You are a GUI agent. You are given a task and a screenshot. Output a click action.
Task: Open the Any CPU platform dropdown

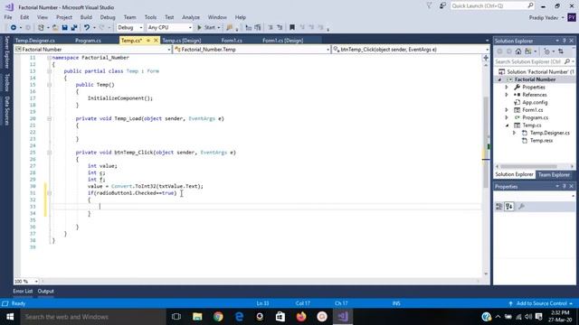(170, 28)
